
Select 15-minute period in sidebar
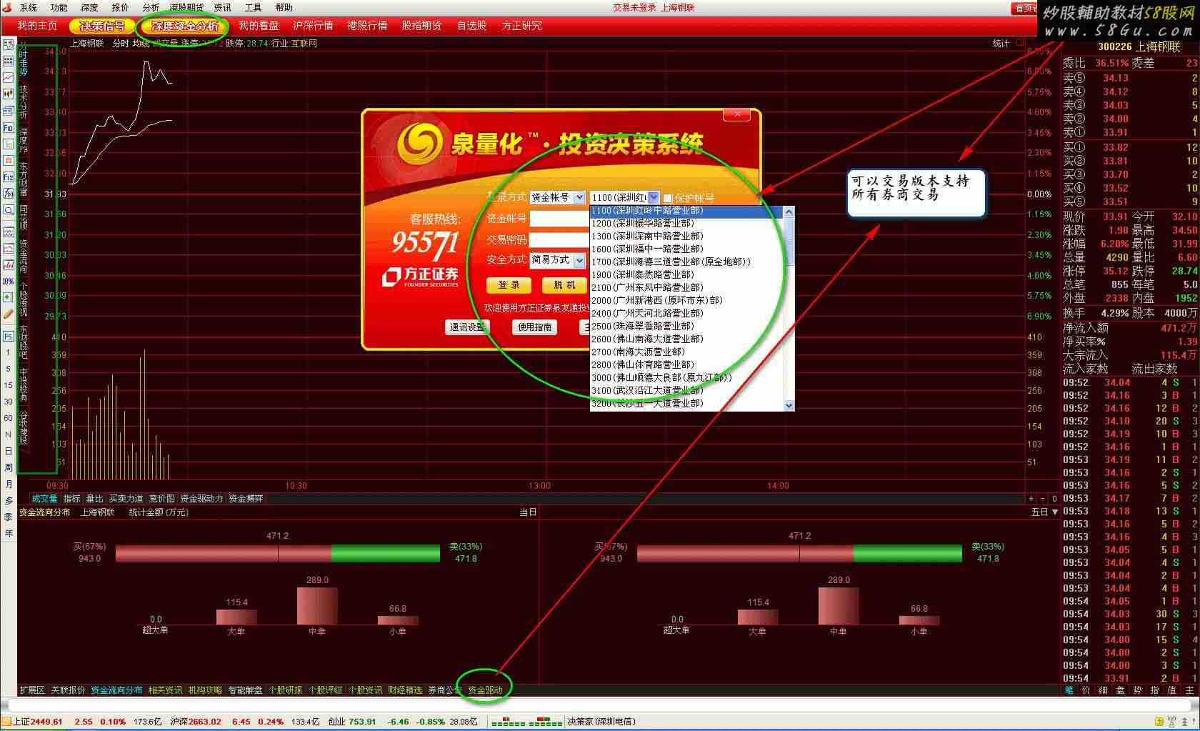point(8,385)
